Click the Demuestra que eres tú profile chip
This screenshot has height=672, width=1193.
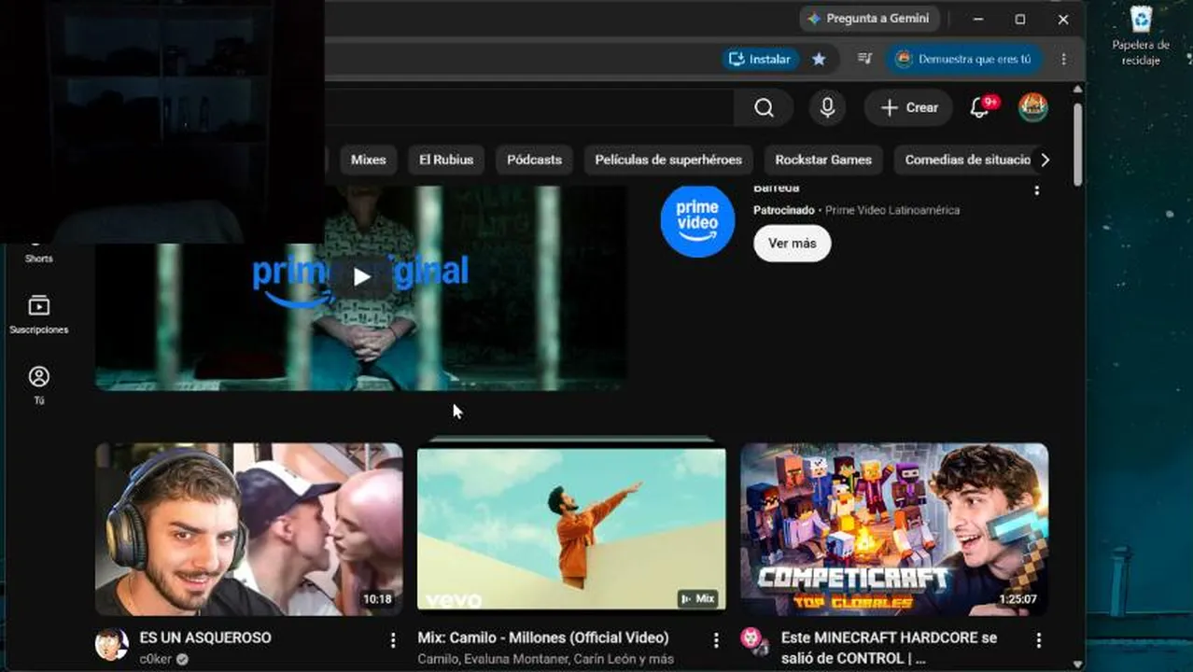tap(965, 59)
